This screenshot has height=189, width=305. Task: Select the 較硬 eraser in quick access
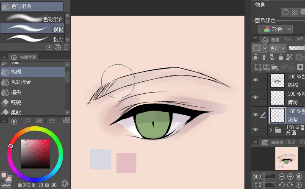[33, 103]
